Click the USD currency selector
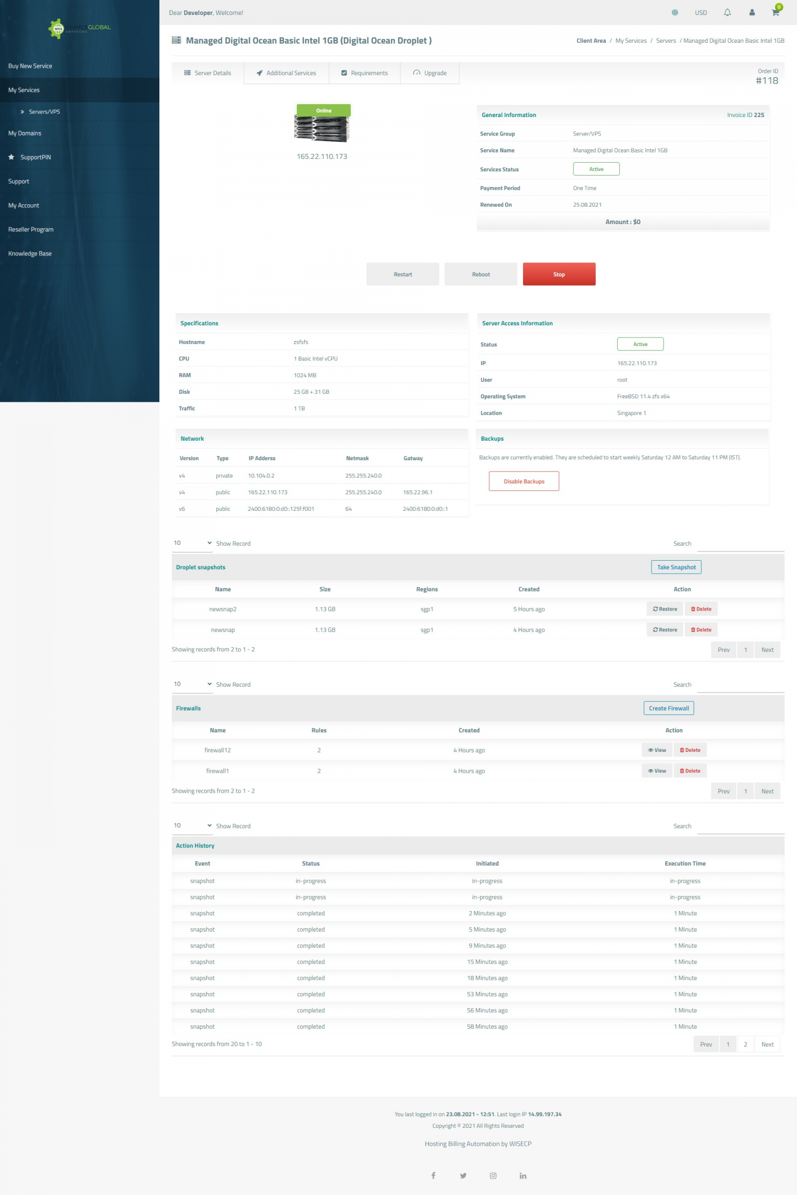Screen dimensions: 797x1195 point(700,13)
